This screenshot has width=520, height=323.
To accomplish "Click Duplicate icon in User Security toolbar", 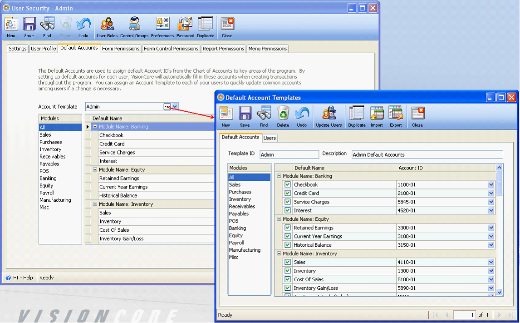I will [x=206, y=24].
